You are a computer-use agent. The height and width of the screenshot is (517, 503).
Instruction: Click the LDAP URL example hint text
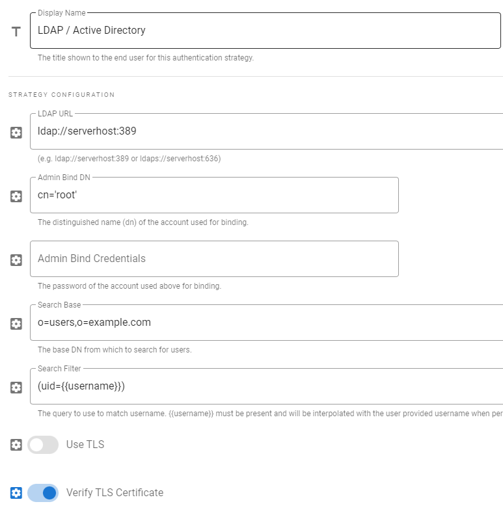[129, 159]
